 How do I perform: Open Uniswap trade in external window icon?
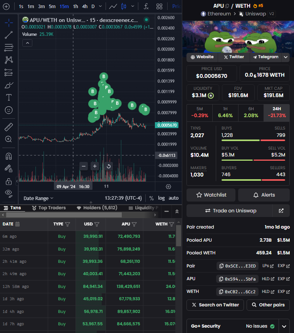tap(281, 211)
